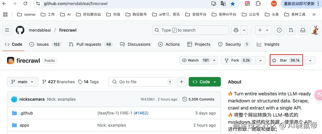Switch to the Issues tab
This screenshot has height=134, width=322.
42,44
